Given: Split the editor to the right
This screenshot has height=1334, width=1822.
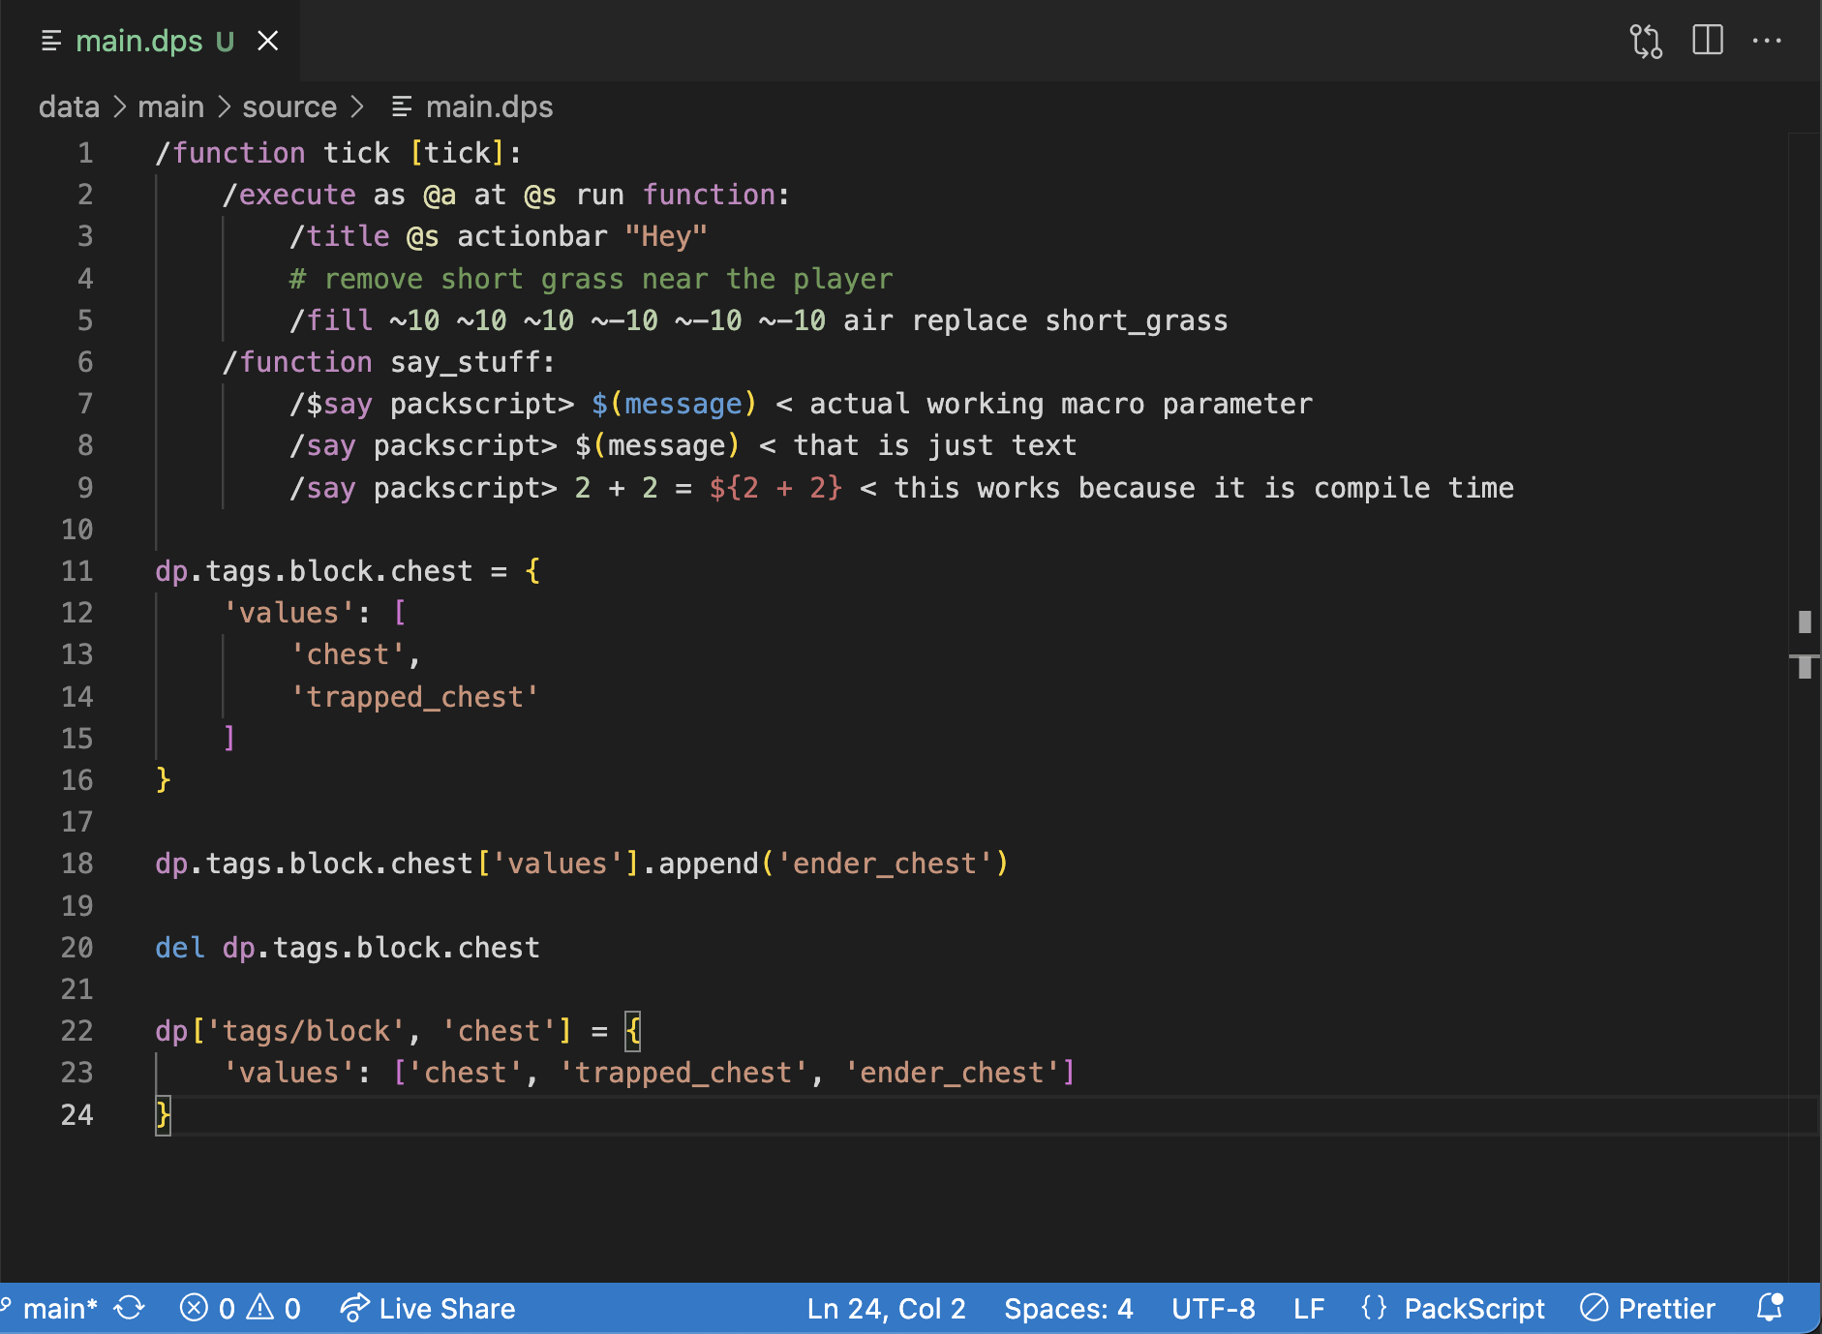Looking at the screenshot, I should (1708, 41).
